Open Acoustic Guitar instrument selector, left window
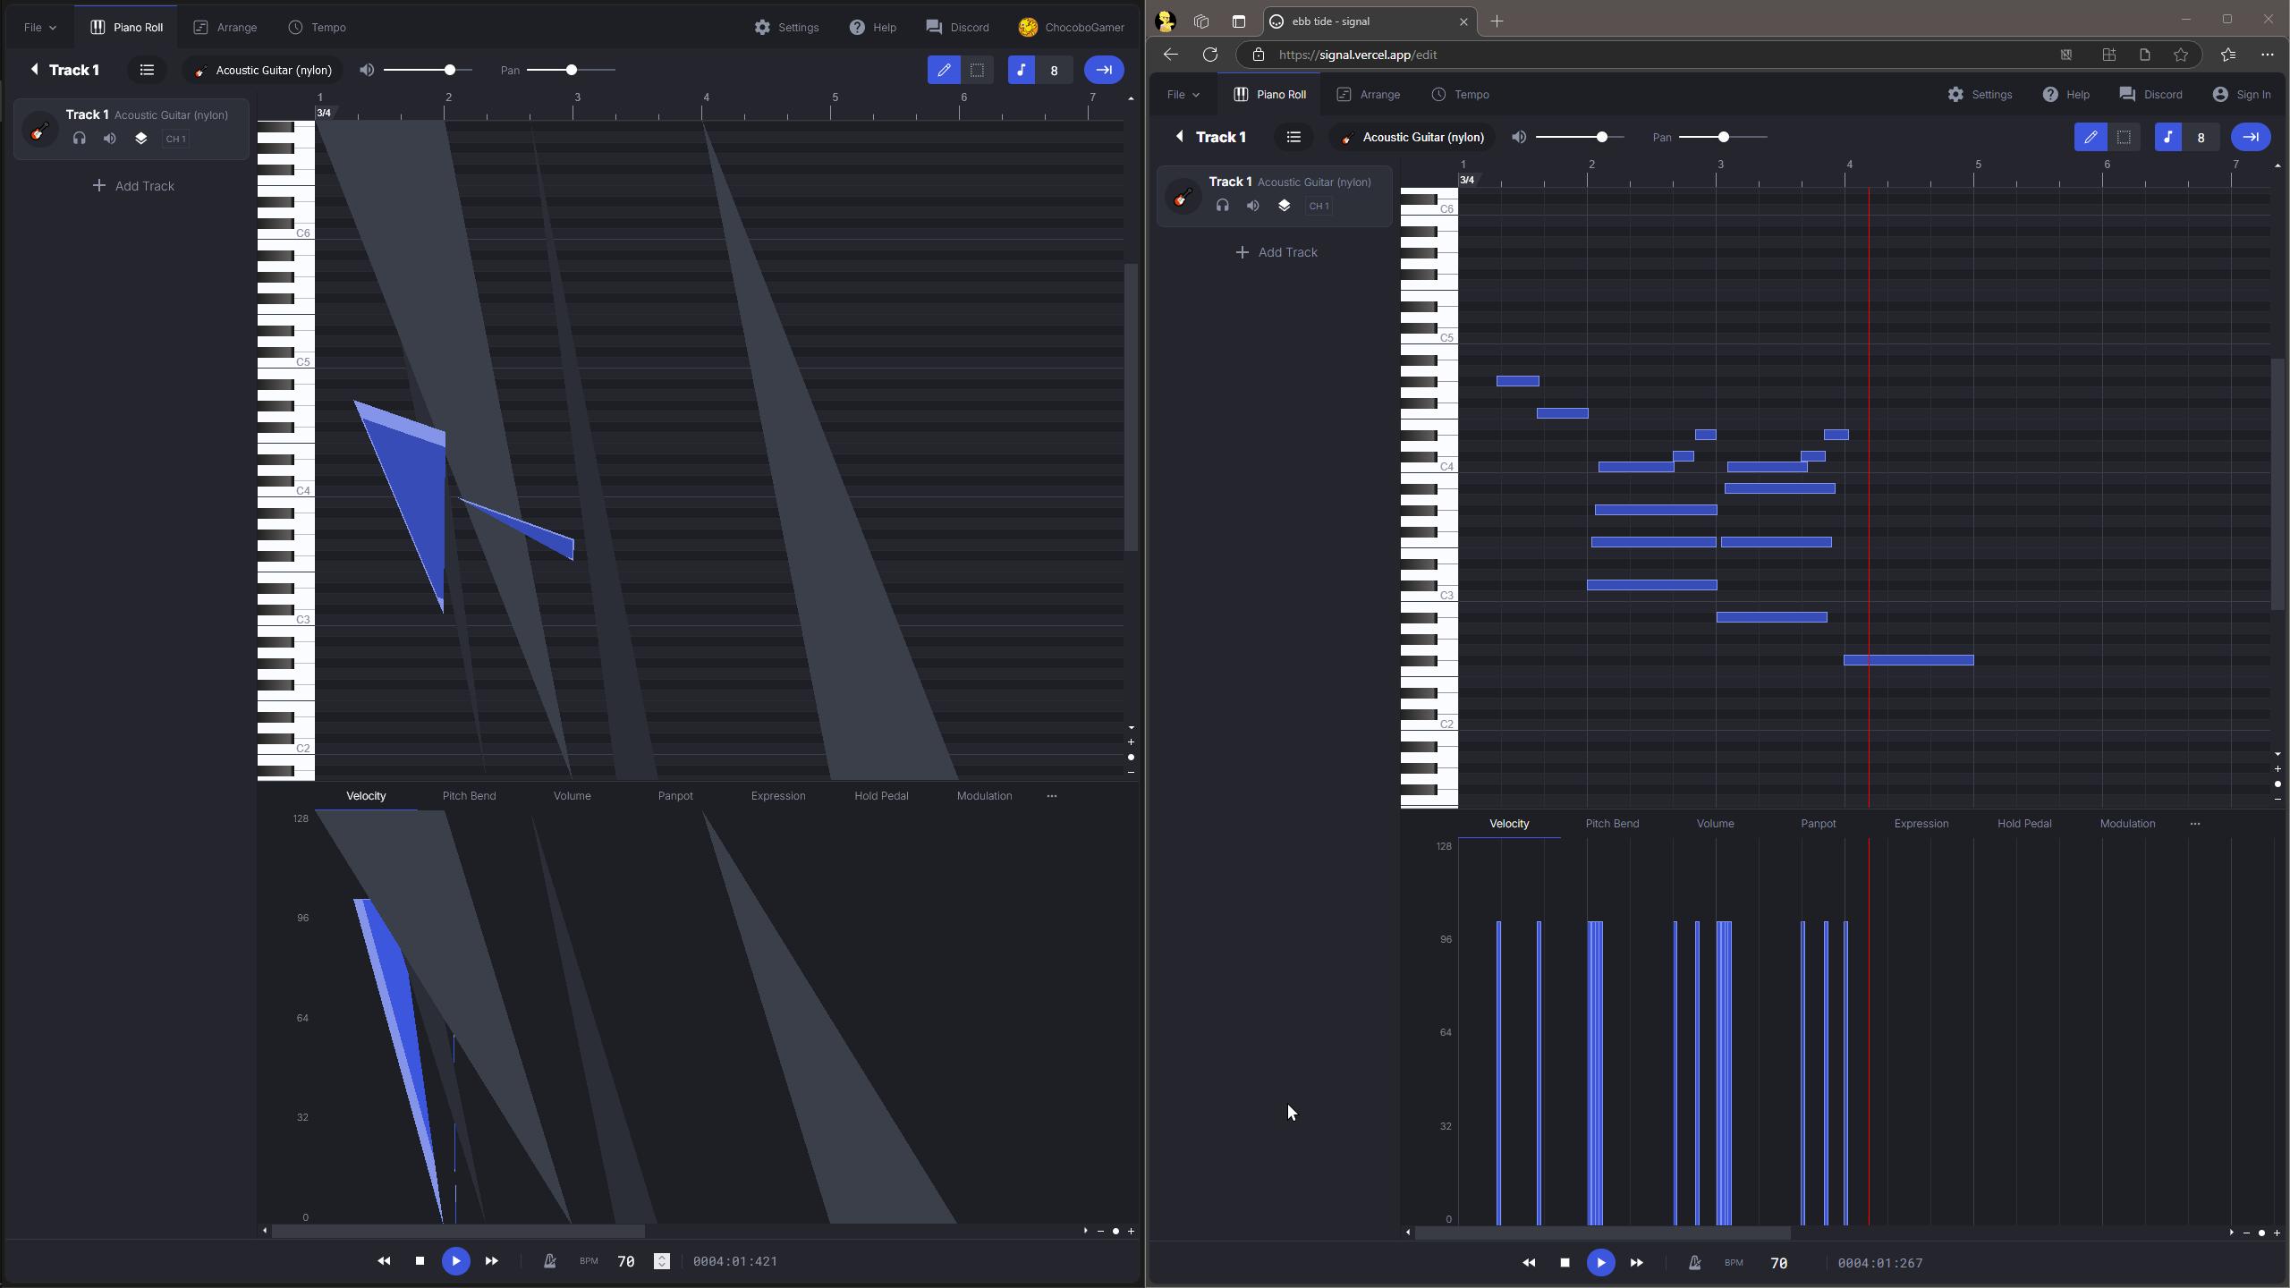2290x1288 pixels. (263, 70)
